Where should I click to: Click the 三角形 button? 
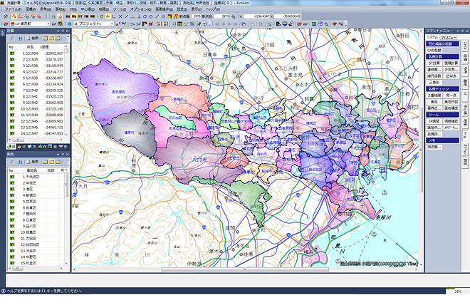(x=434, y=83)
